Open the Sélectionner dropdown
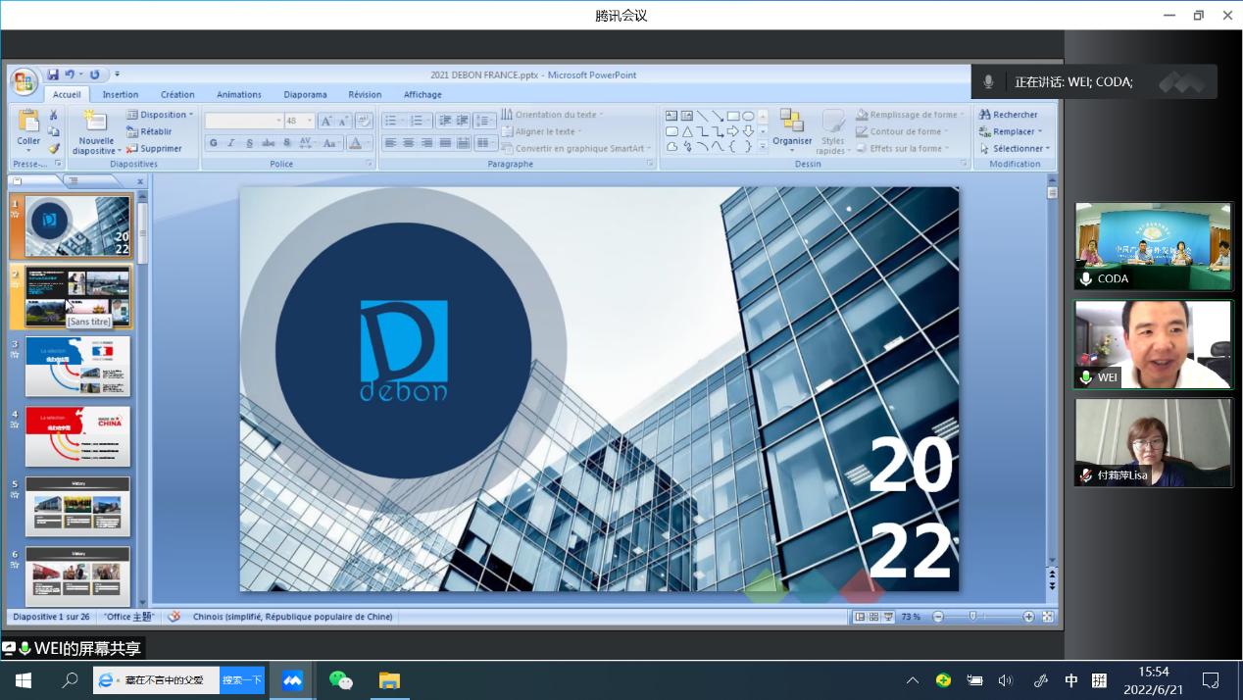 click(x=1014, y=148)
